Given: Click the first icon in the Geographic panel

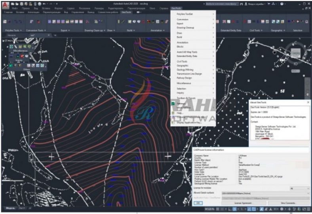Looking at the screenshot, I should [x=274, y=21].
